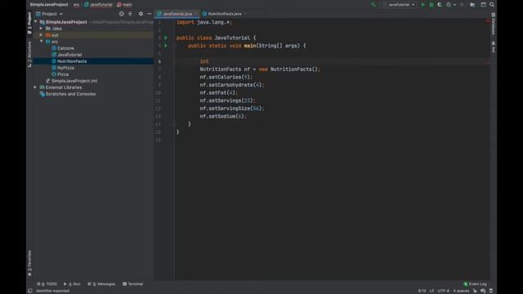Viewport: 523px width, 294px height.
Task: Click the run configurations window icon beside search
Action: point(483,5)
